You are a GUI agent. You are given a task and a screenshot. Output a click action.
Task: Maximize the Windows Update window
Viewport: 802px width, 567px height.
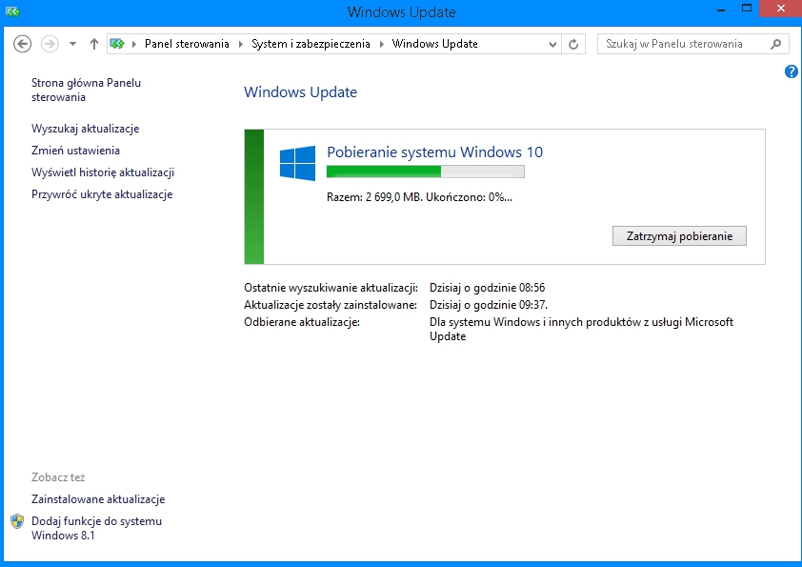pyautogui.click(x=747, y=9)
